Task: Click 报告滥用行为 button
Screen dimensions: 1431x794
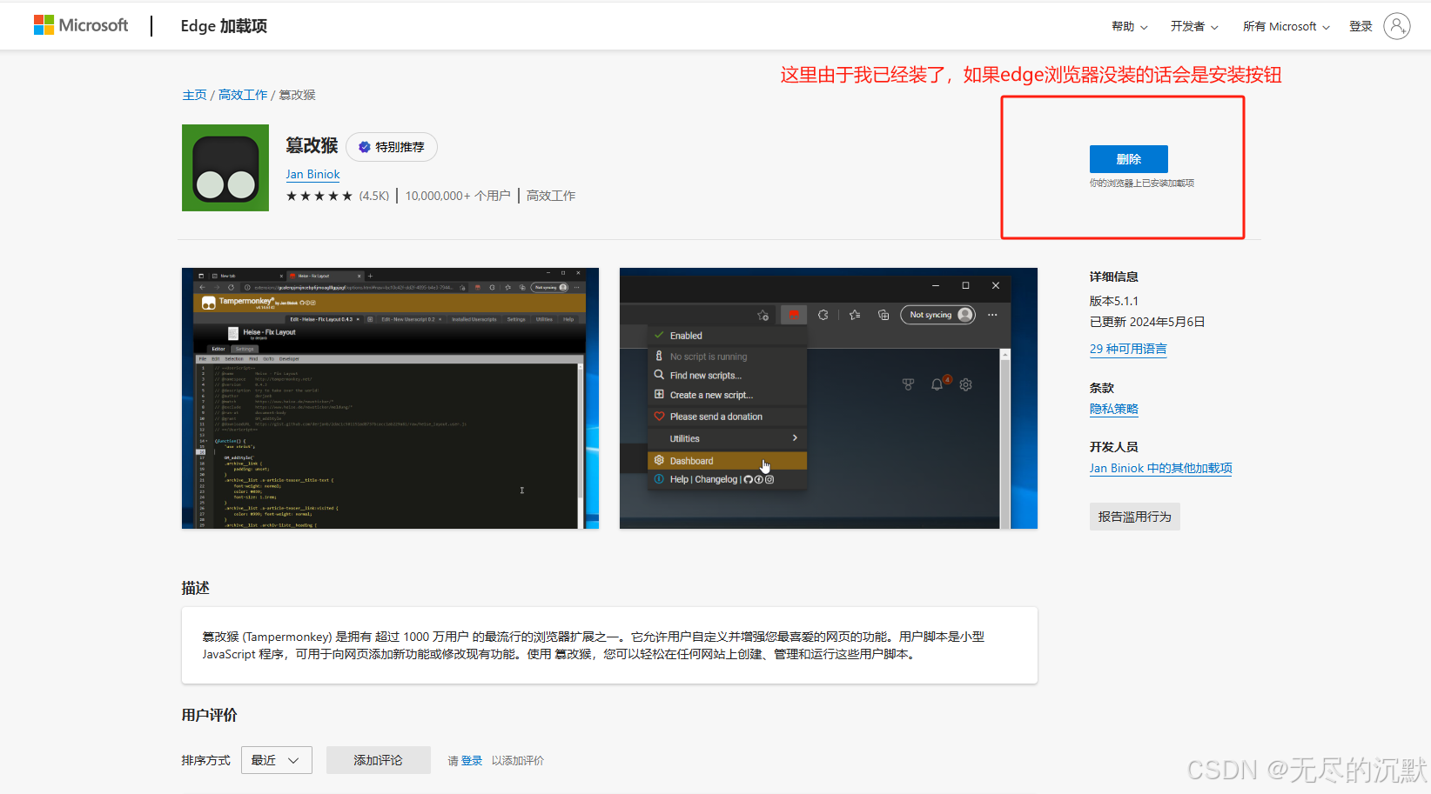Action: (1134, 517)
